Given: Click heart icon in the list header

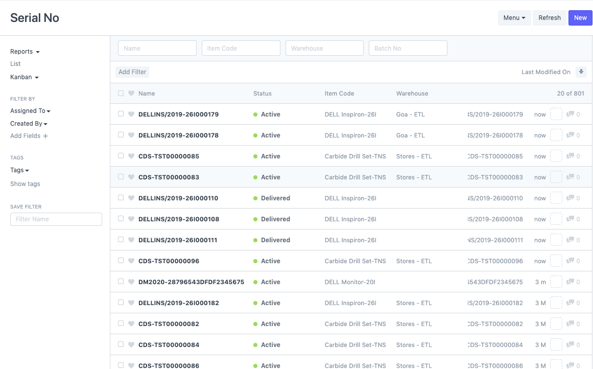Looking at the screenshot, I should point(131,94).
